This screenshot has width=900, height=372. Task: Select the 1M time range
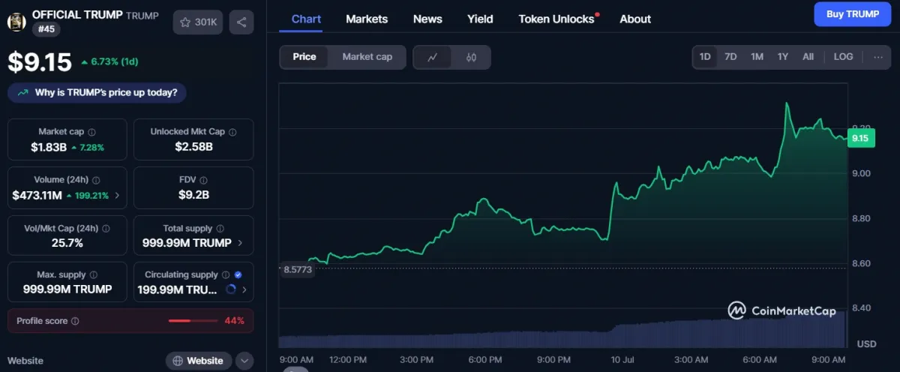point(757,57)
